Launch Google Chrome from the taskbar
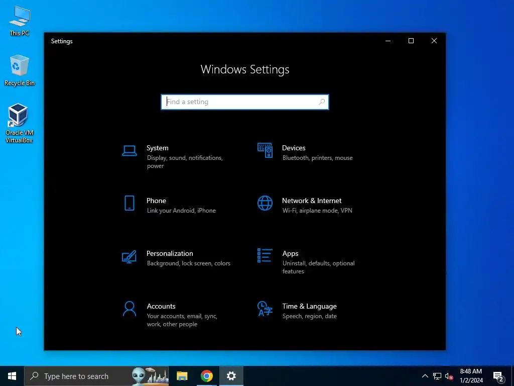Viewport: 514px width, 386px height. (x=206, y=376)
